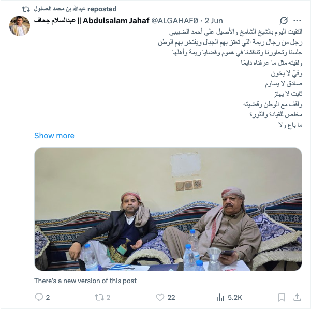Click the Grok slashed-circle icon
Viewport: 311px width, 309px height.
284,21
